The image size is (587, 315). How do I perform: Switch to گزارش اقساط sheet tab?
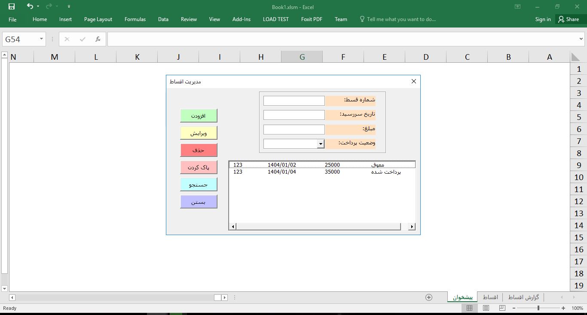pos(524,297)
